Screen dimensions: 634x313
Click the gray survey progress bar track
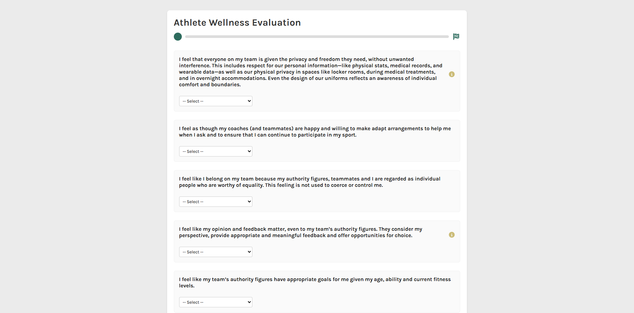(x=316, y=37)
